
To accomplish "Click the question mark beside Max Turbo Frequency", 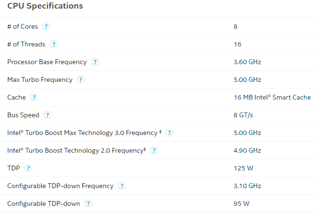I will [x=81, y=79].
